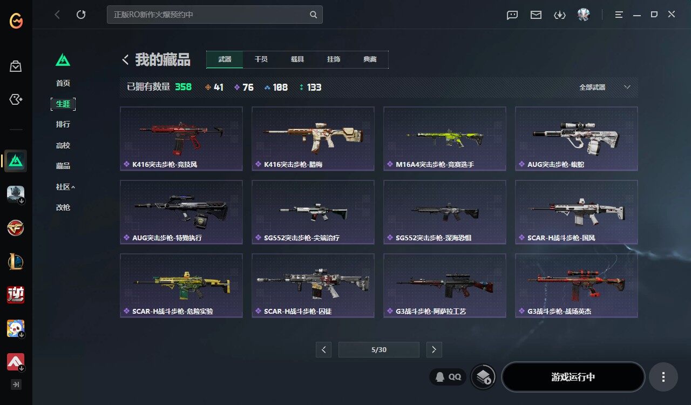The image size is (691, 405).
Task: Open the user avatar profile
Action: point(584,15)
